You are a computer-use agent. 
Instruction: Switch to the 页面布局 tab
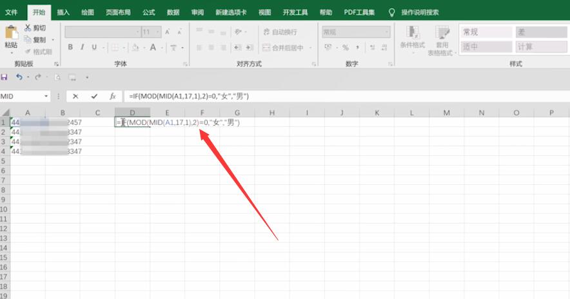pos(118,12)
